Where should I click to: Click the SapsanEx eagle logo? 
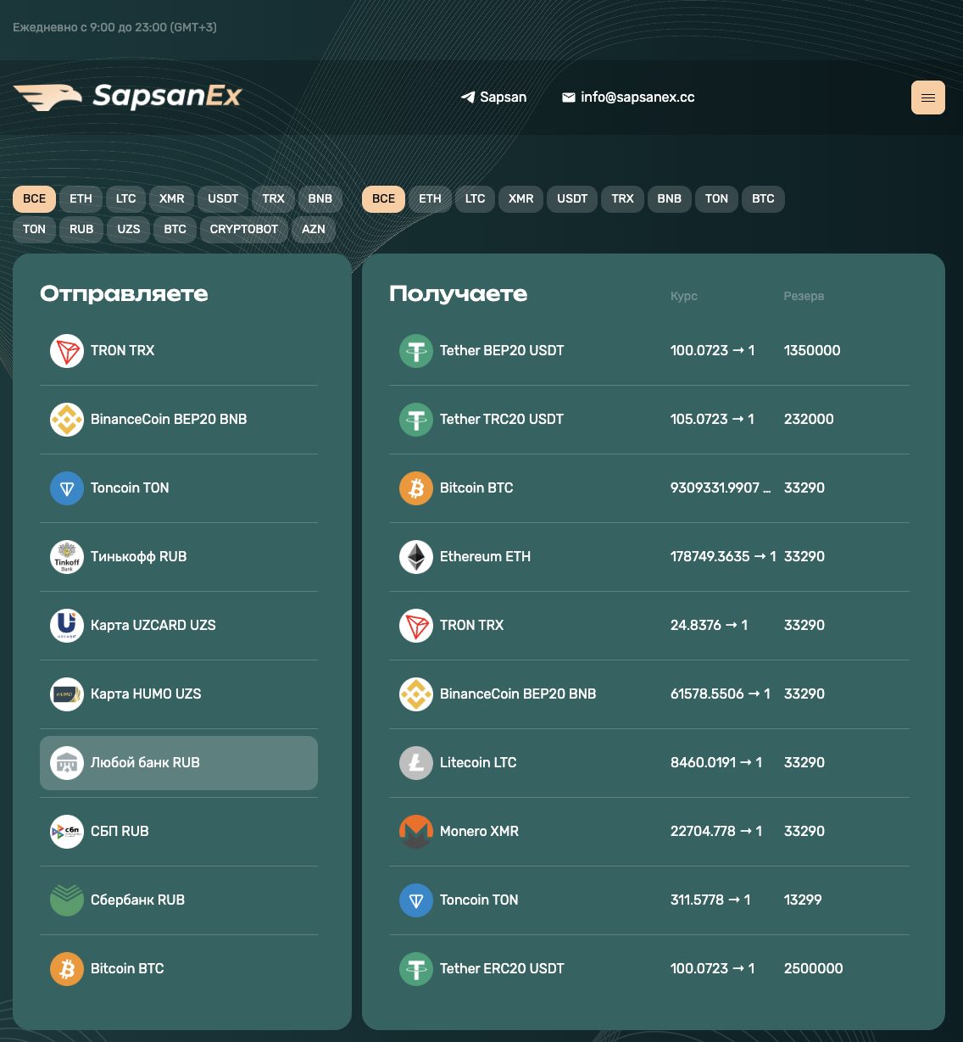[47, 97]
